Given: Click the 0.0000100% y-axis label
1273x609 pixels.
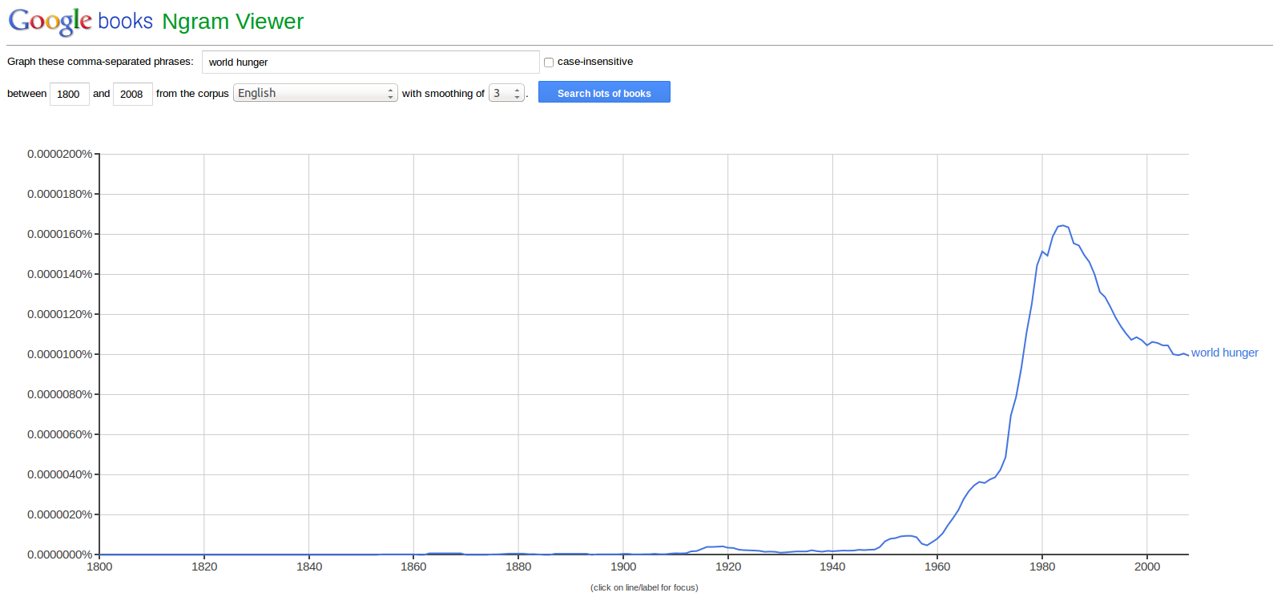Looking at the screenshot, I should coord(60,354).
